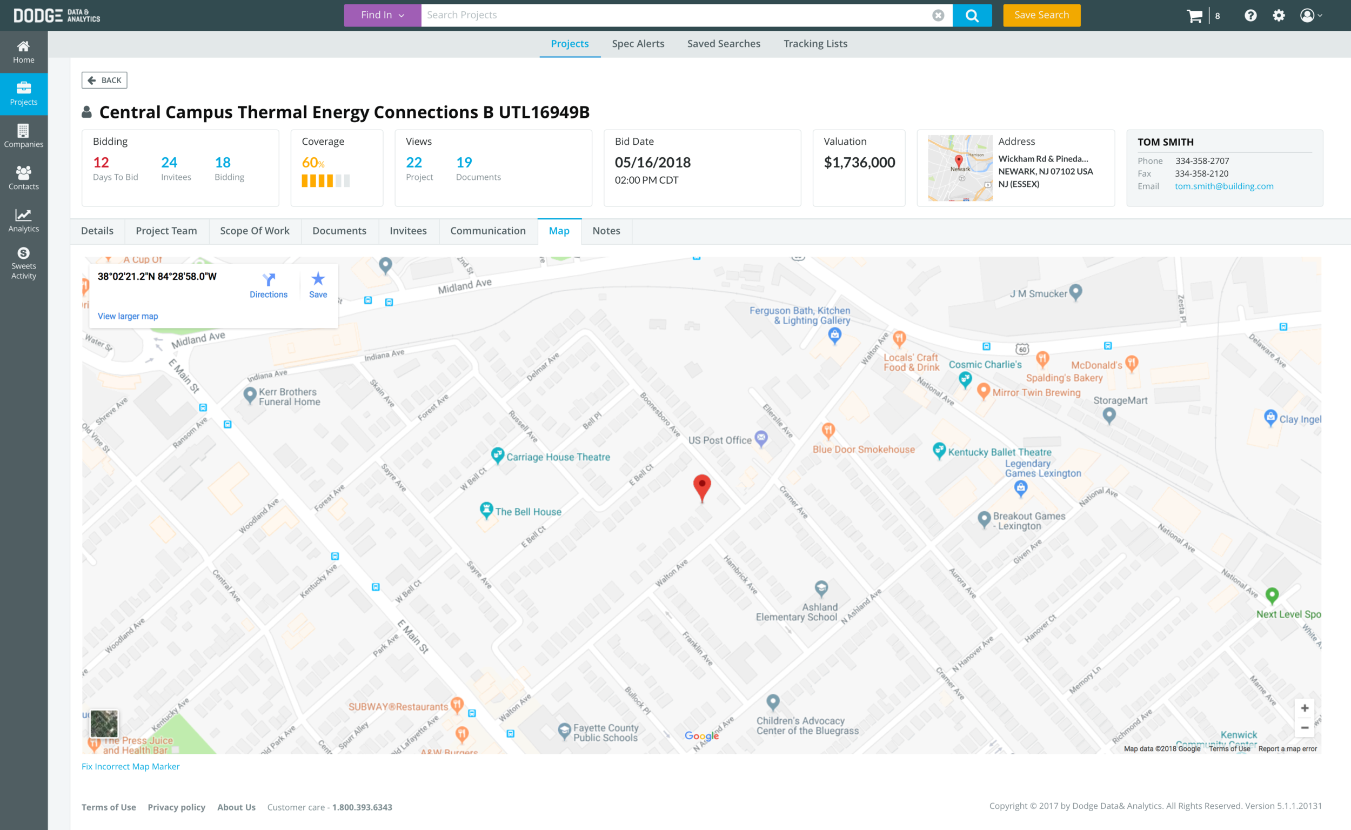The image size is (1351, 830).
Task: Open the shopping cart icon
Action: tap(1194, 15)
